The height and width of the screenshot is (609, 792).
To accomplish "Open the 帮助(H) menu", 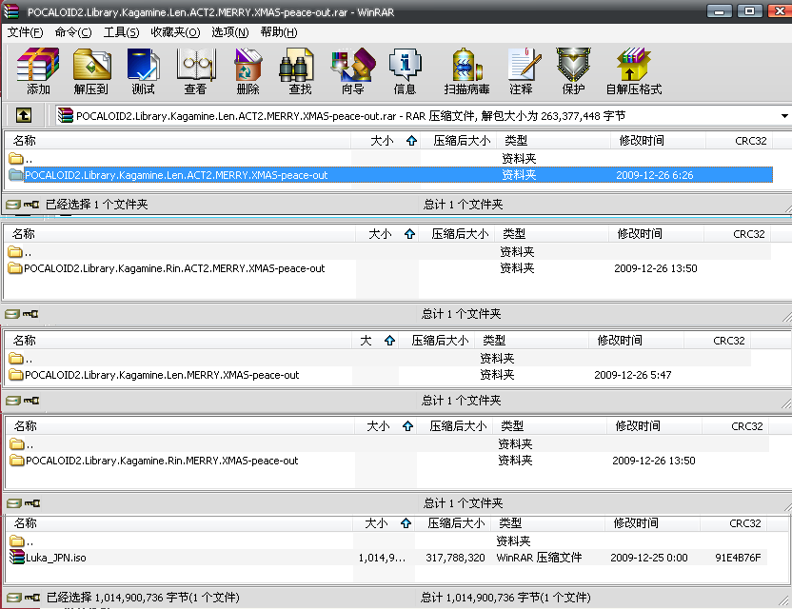I will tap(279, 32).
